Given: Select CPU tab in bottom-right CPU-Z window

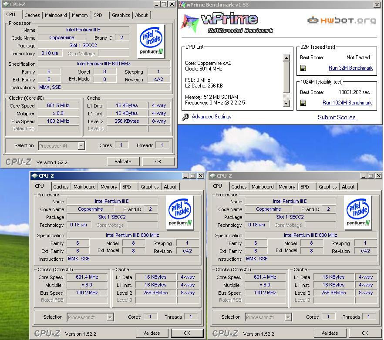Looking at the screenshot, I should 218,186.
